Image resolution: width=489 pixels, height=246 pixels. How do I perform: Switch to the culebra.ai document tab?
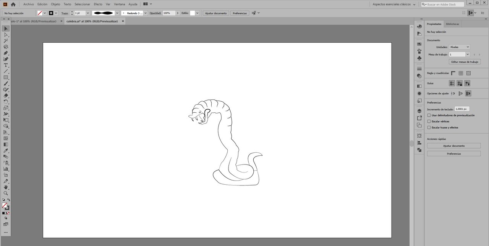[x=92, y=21]
